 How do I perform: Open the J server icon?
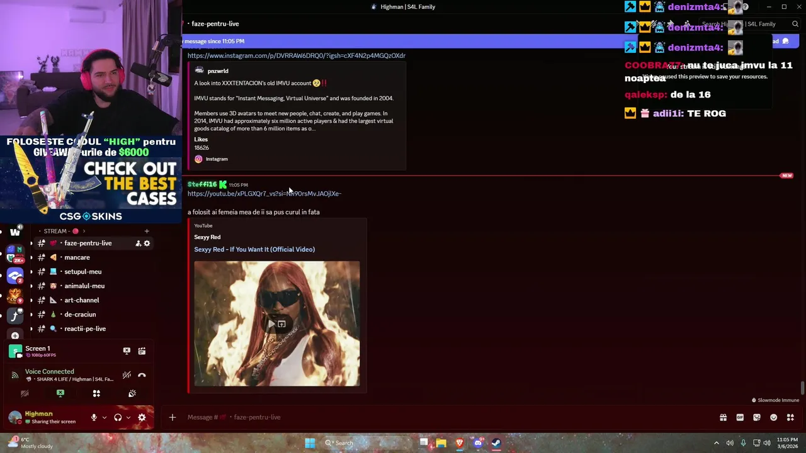[x=15, y=316]
